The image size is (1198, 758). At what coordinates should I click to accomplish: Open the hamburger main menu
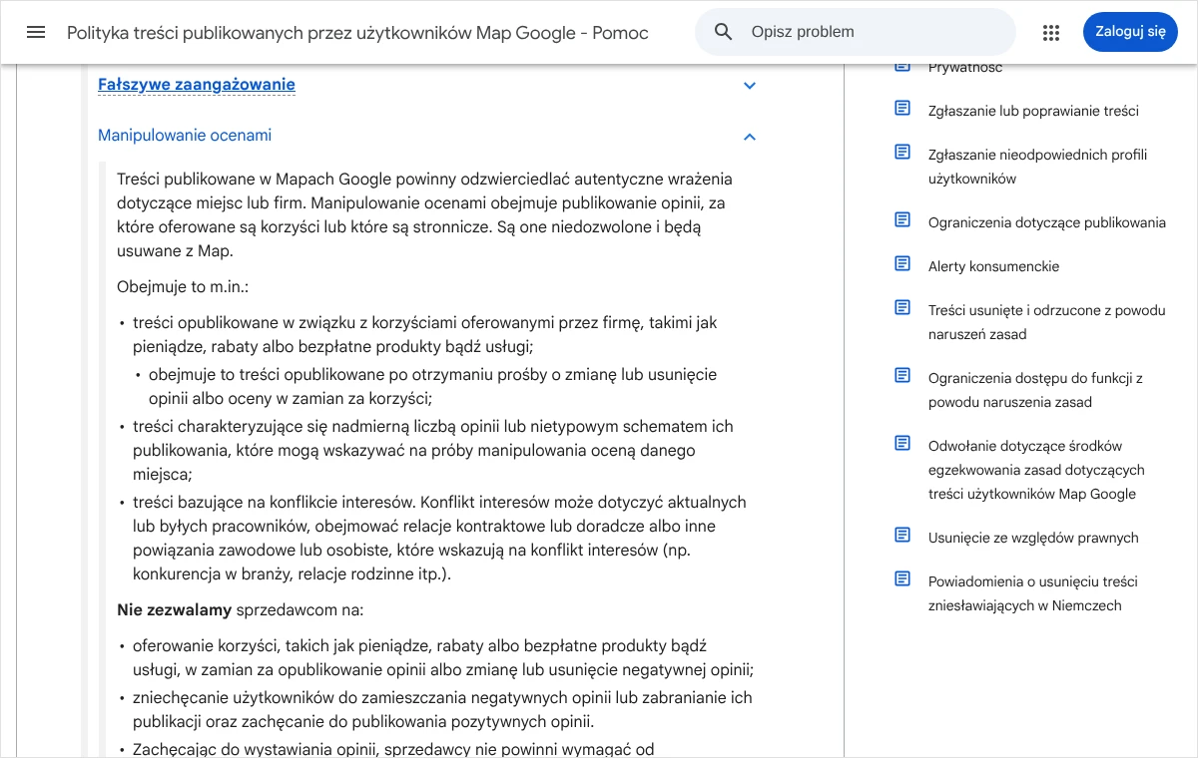(x=36, y=32)
